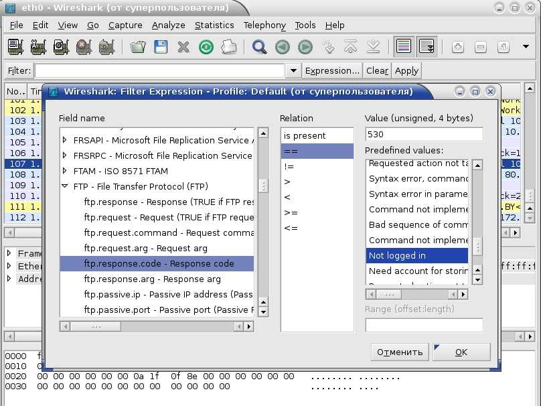Open the Filter history dropdown arrow
The image size is (541, 406).
tap(293, 71)
